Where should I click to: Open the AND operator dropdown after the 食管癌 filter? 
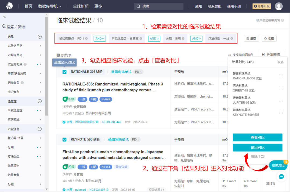[154, 39]
